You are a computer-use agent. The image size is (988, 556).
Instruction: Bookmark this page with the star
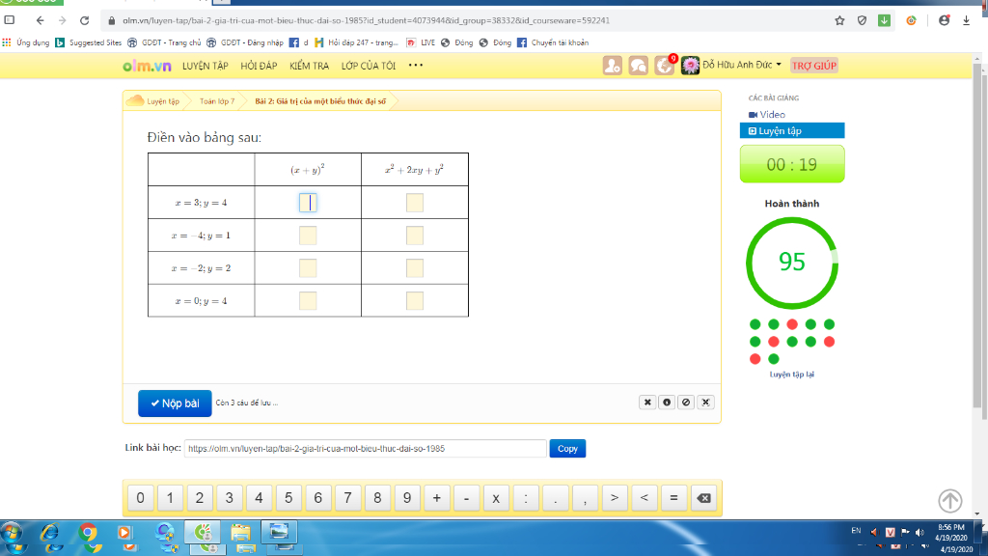tap(839, 20)
